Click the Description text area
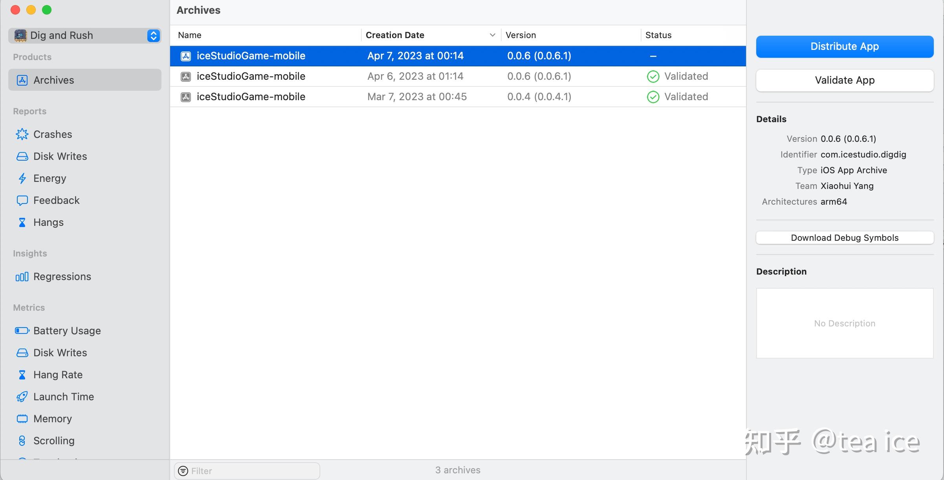 click(845, 323)
